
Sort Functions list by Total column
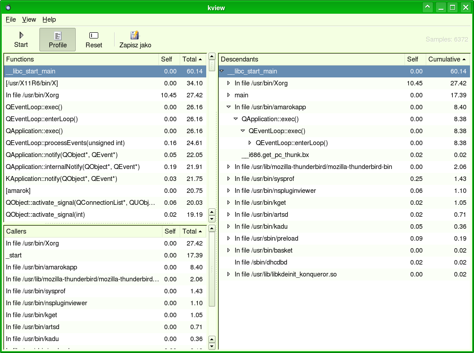pyautogui.click(x=192, y=59)
